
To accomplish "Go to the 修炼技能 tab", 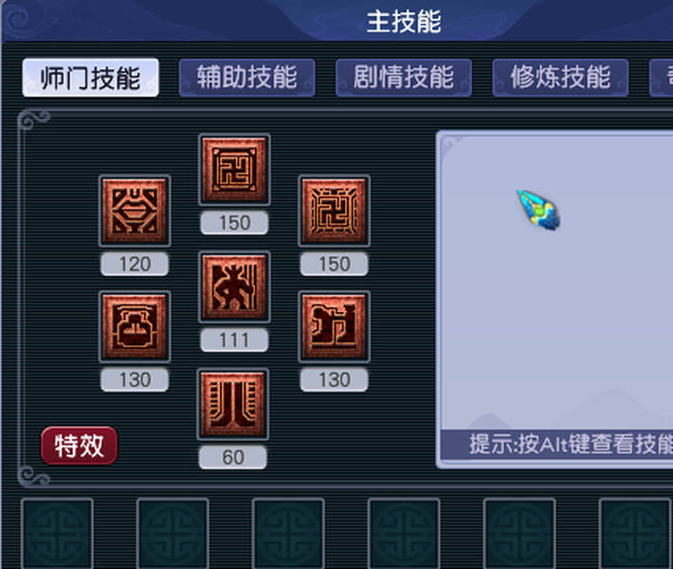I will (x=560, y=78).
